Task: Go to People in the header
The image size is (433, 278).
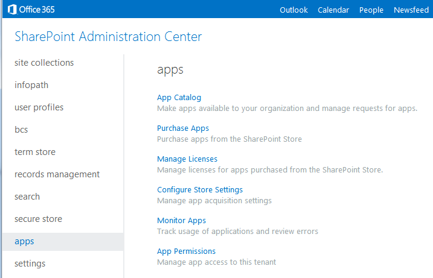Action: [371, 10]
